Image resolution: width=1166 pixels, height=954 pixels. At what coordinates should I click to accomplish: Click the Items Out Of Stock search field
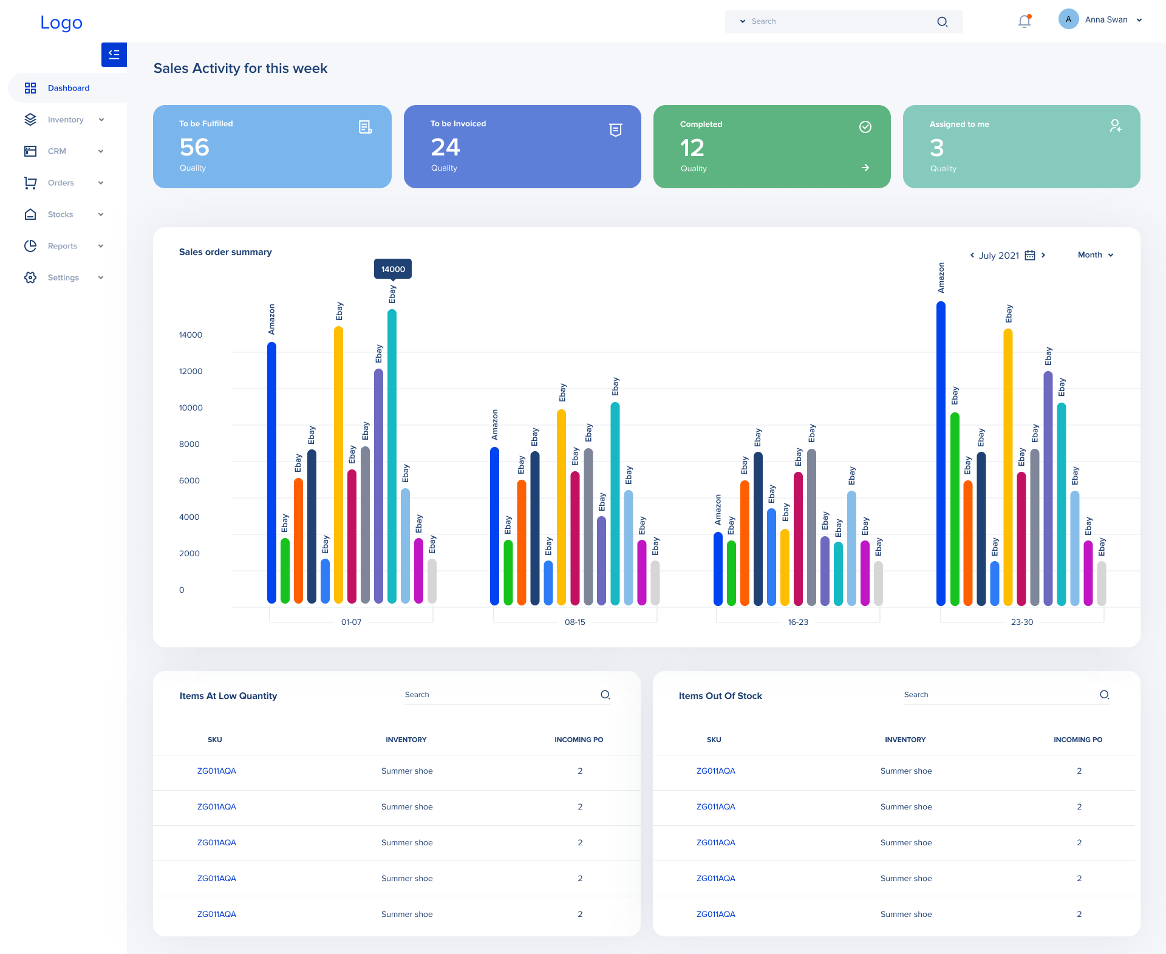(x=1007, y=695)
